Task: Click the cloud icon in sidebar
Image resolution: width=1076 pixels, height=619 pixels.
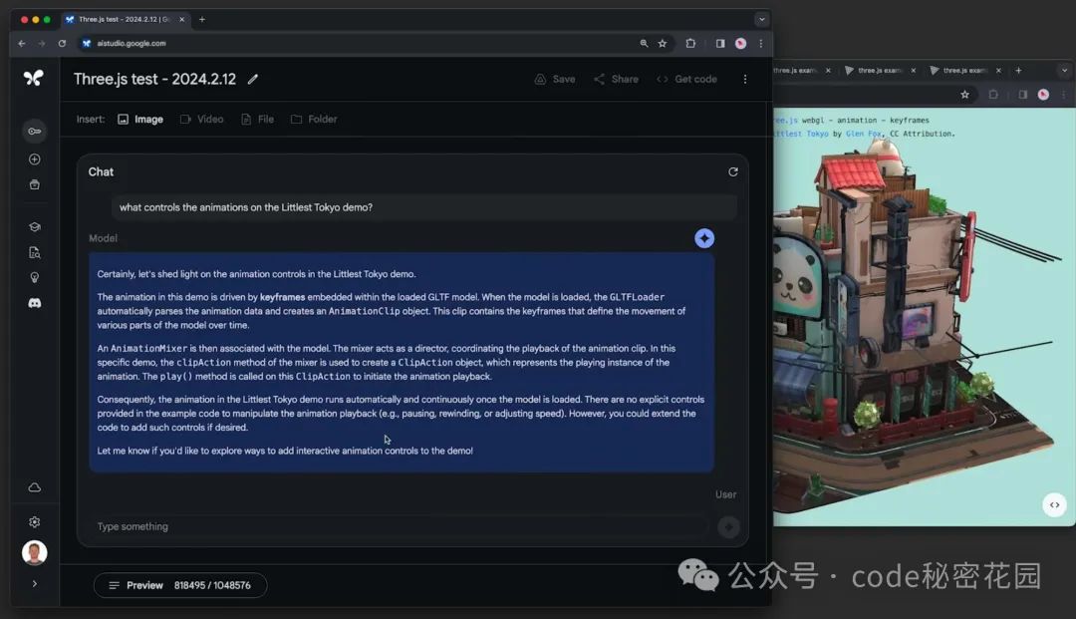Action: point(34,487)
